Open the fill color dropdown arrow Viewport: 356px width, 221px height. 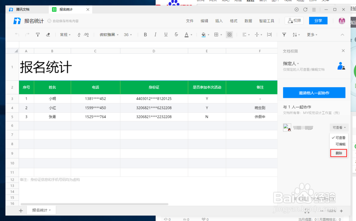(208, 35)
